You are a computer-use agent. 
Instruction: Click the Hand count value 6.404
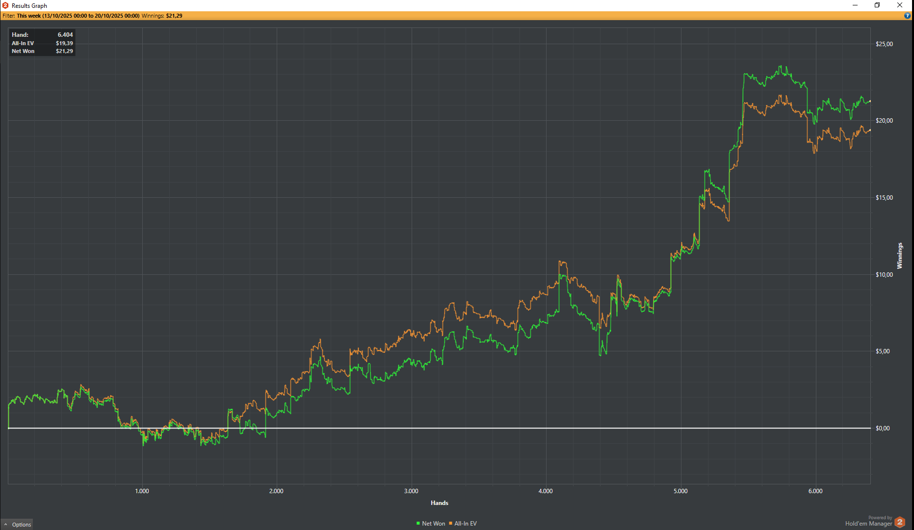pos(65,35)
